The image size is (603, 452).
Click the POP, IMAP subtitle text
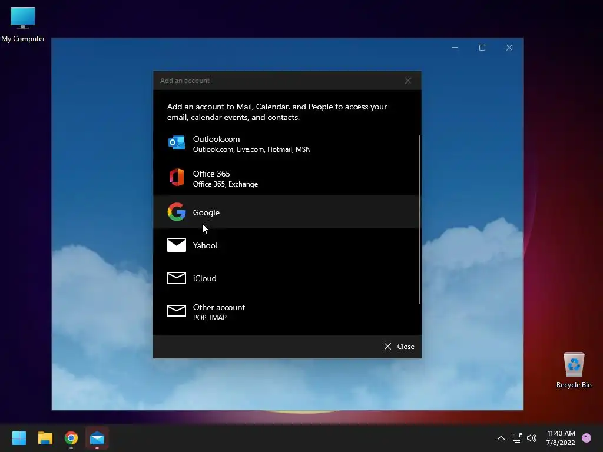coord(210,318)
